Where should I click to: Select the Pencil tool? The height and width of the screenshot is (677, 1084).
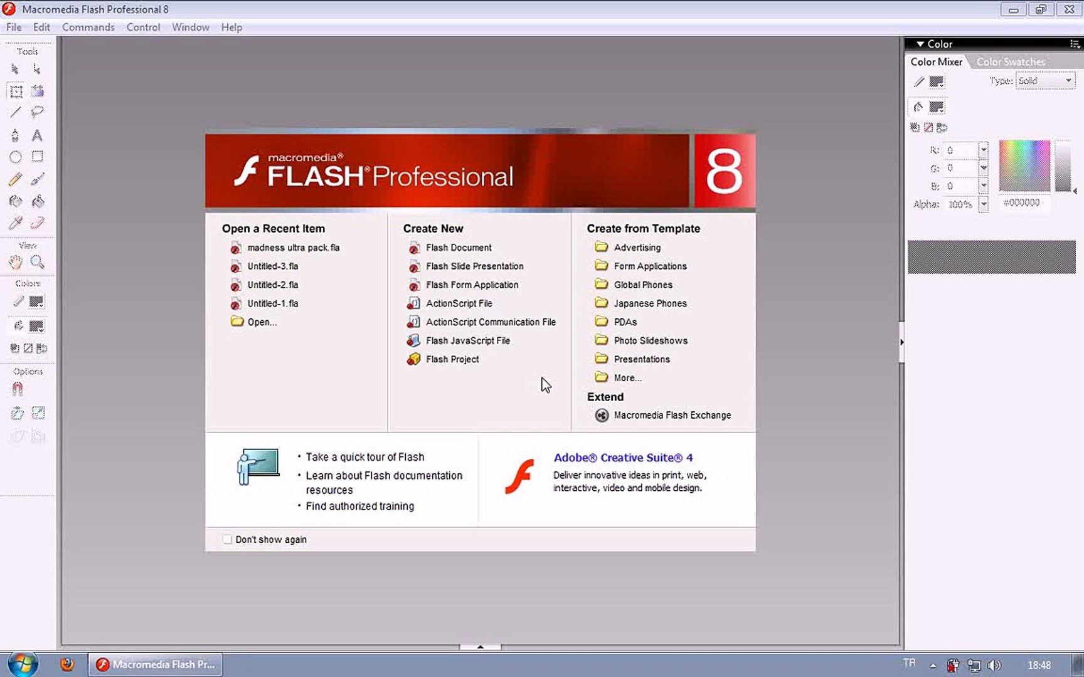(x=15, y=179)
